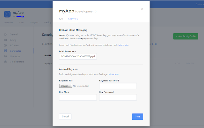Save the Android credentials
204x128 pixels.
(137, 117)
